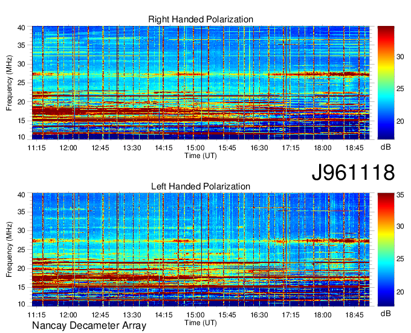The height and width of the screenshot is (333, 411).
Task: Click the 18:45 time tick of Right Handed plot
Action: [x=354, y=148]
